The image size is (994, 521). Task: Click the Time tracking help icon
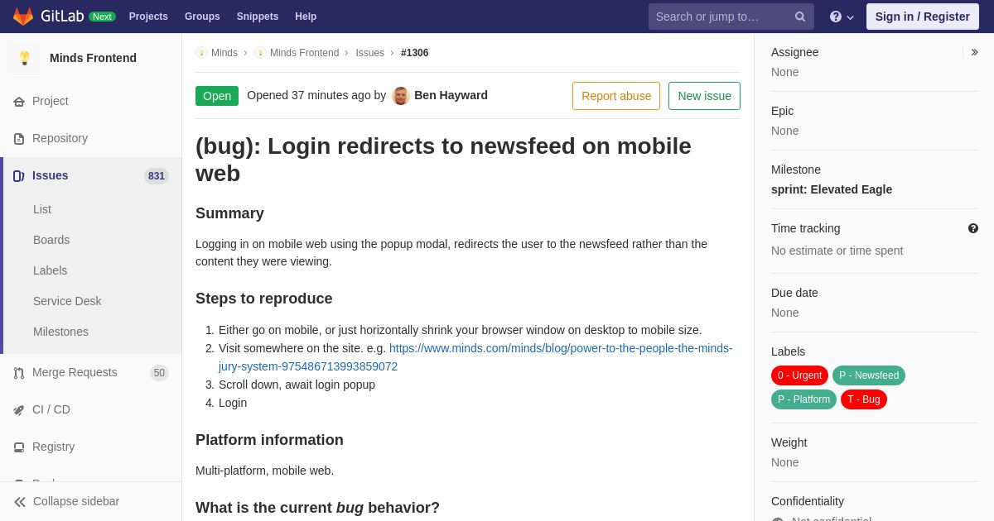point(973,228)
